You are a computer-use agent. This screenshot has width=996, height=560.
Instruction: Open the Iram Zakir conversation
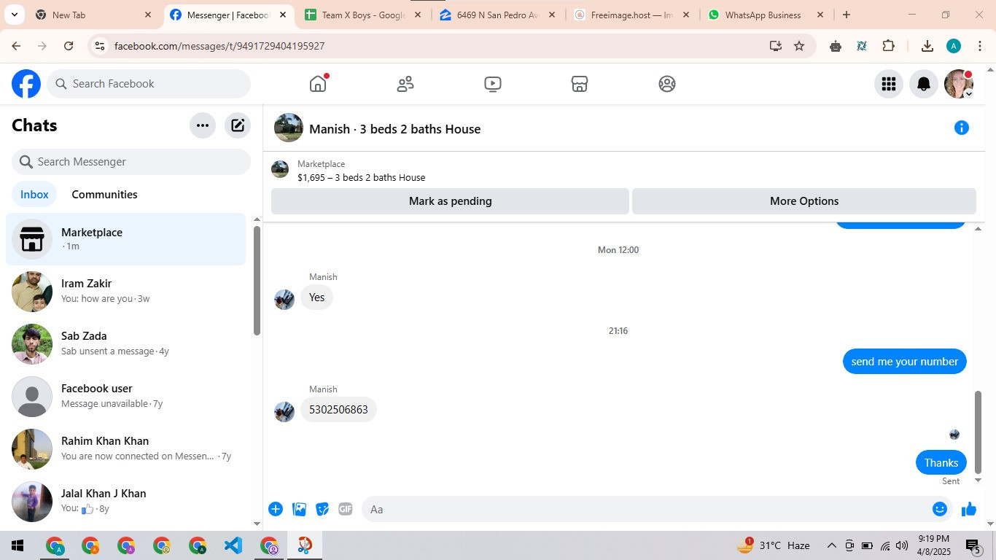(x=125, y=292)
